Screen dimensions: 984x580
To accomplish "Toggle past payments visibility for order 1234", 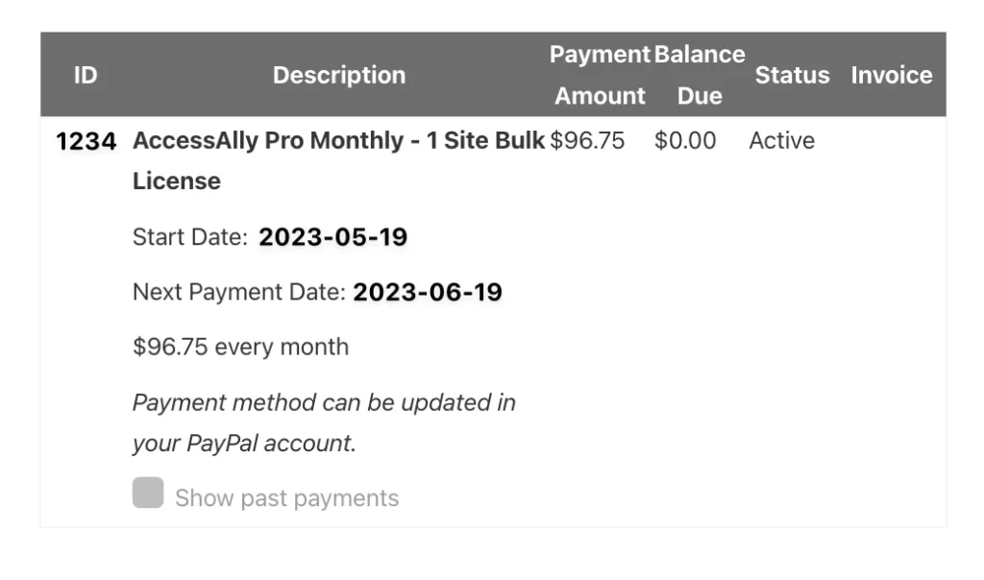I will tap(147, 493).
